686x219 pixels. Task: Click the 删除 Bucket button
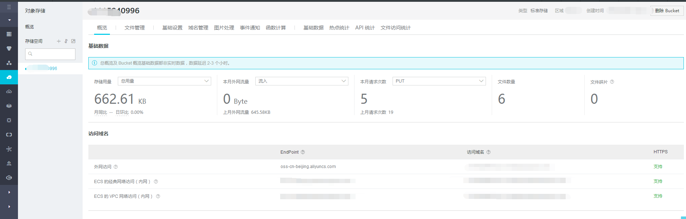click(667, 11)
